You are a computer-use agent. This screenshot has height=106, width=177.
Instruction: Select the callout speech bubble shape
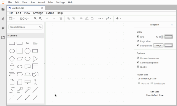(x=27, y=82)
